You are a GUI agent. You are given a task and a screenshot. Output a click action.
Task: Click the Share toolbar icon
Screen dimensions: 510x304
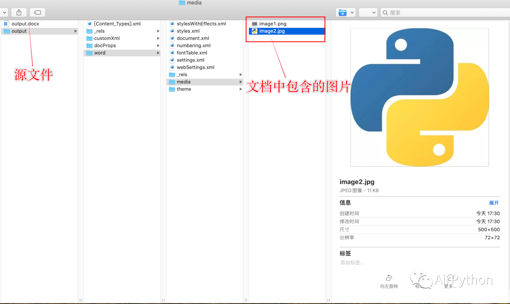(x=19, y=12)
